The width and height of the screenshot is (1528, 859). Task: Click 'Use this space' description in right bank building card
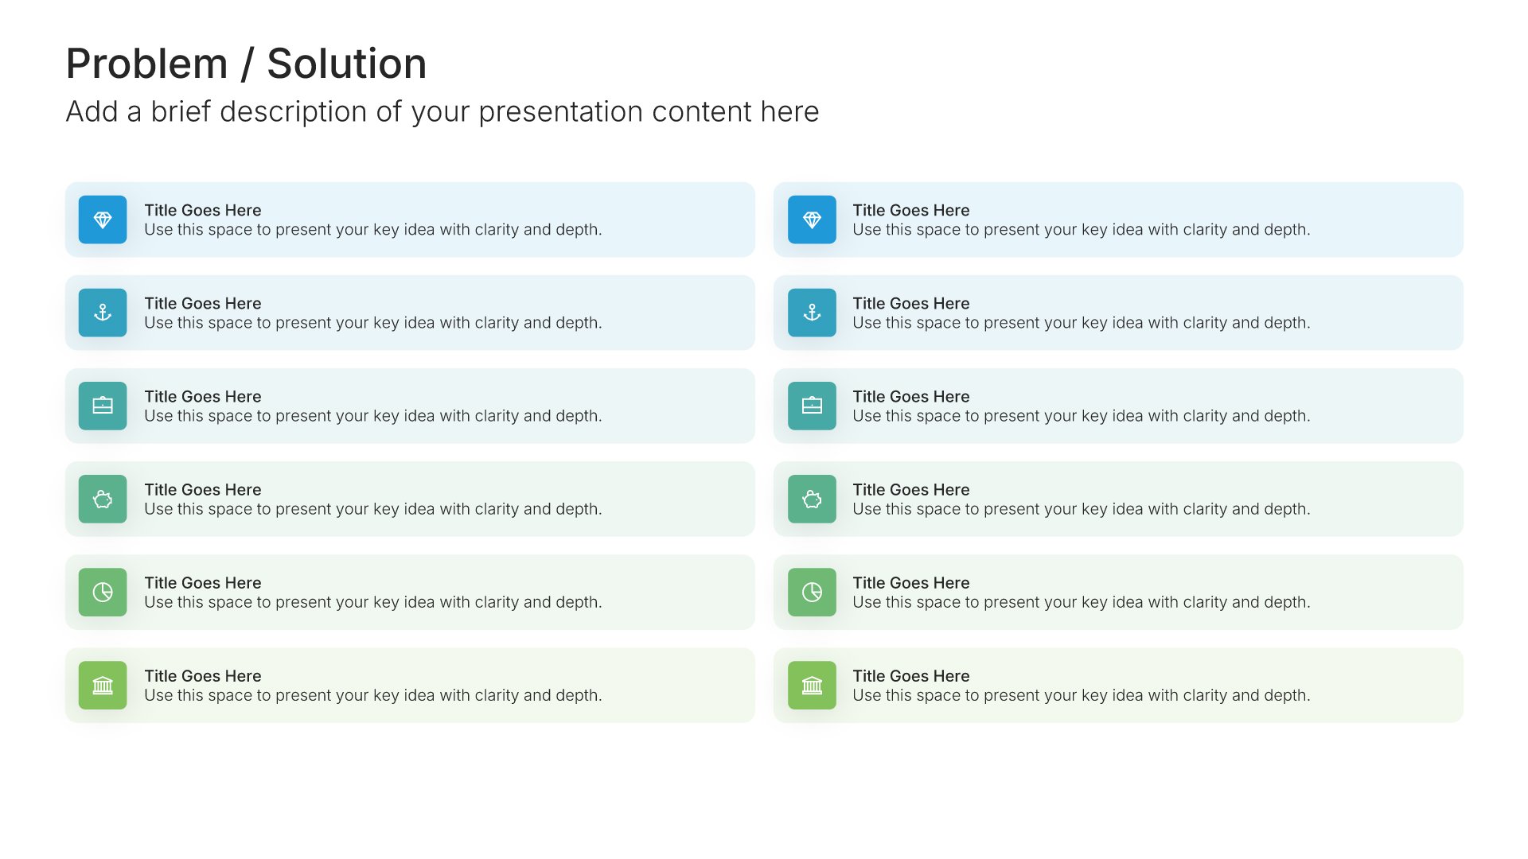(x=1081, y=695)
